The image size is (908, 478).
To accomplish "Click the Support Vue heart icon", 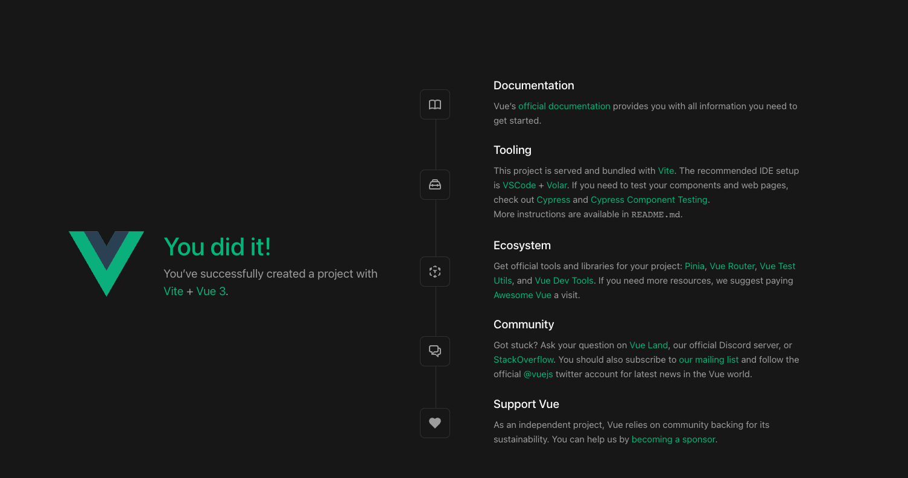I will click(x=435, y=423).
